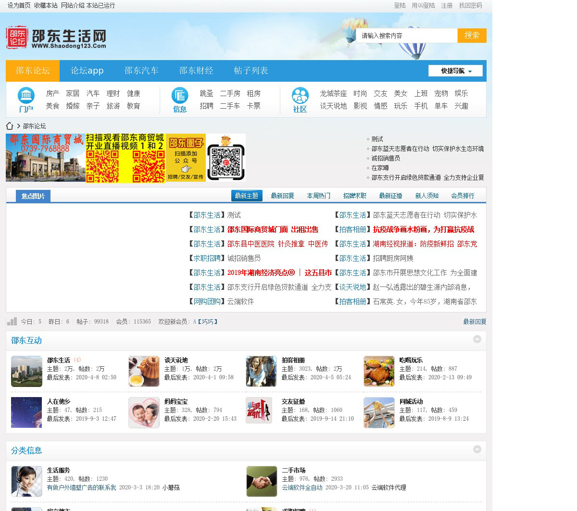Open the red 邵东国际商贸城门面 post
This screenshot has width=577, height=511.
(x=273, y=229)
